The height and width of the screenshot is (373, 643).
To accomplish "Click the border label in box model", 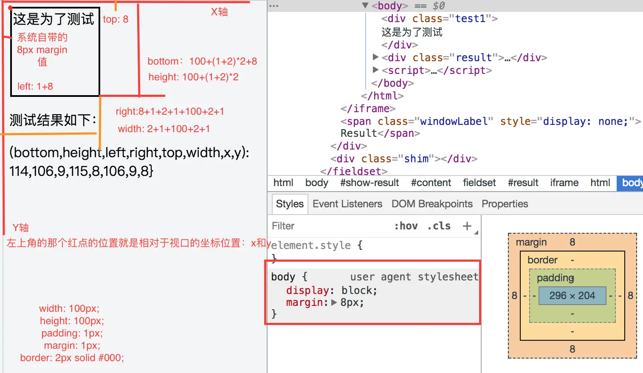I will 542,260.
